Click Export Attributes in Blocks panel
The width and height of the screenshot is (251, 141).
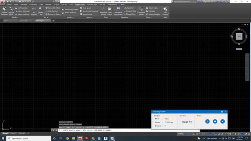pyautogui.click(x=22, y=14)
